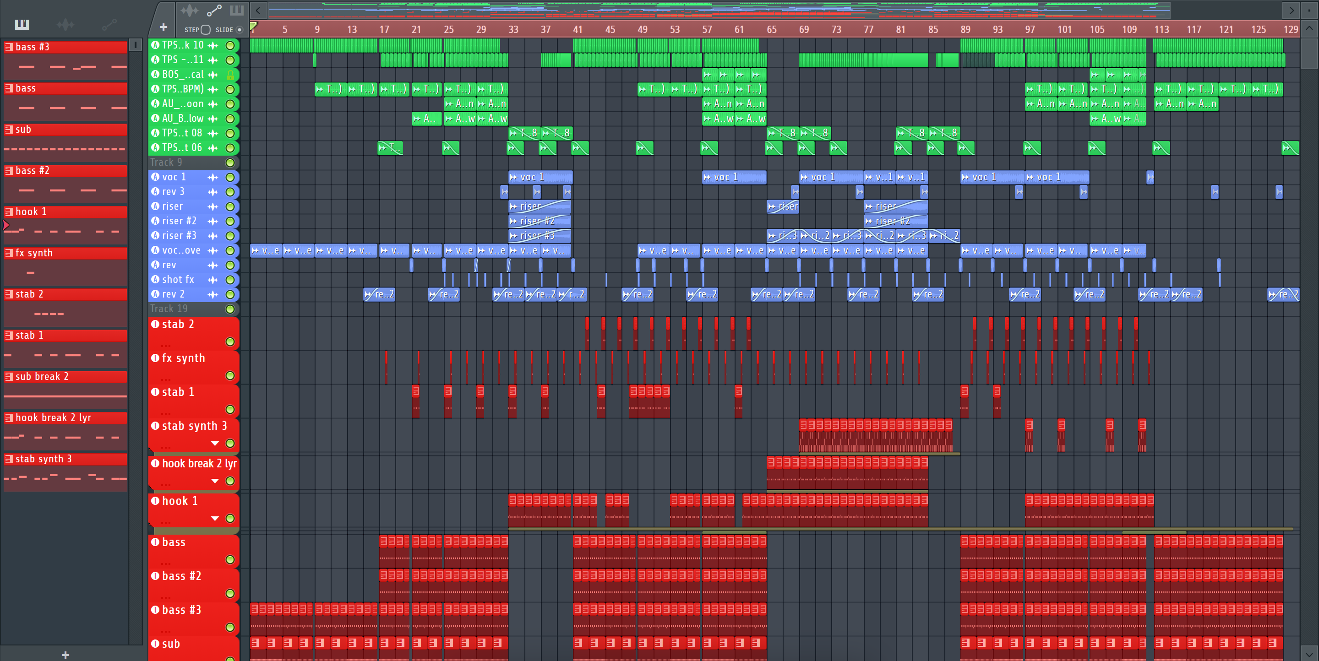Click the waveform icon on TPS..t 06 track

click(213, 148)
